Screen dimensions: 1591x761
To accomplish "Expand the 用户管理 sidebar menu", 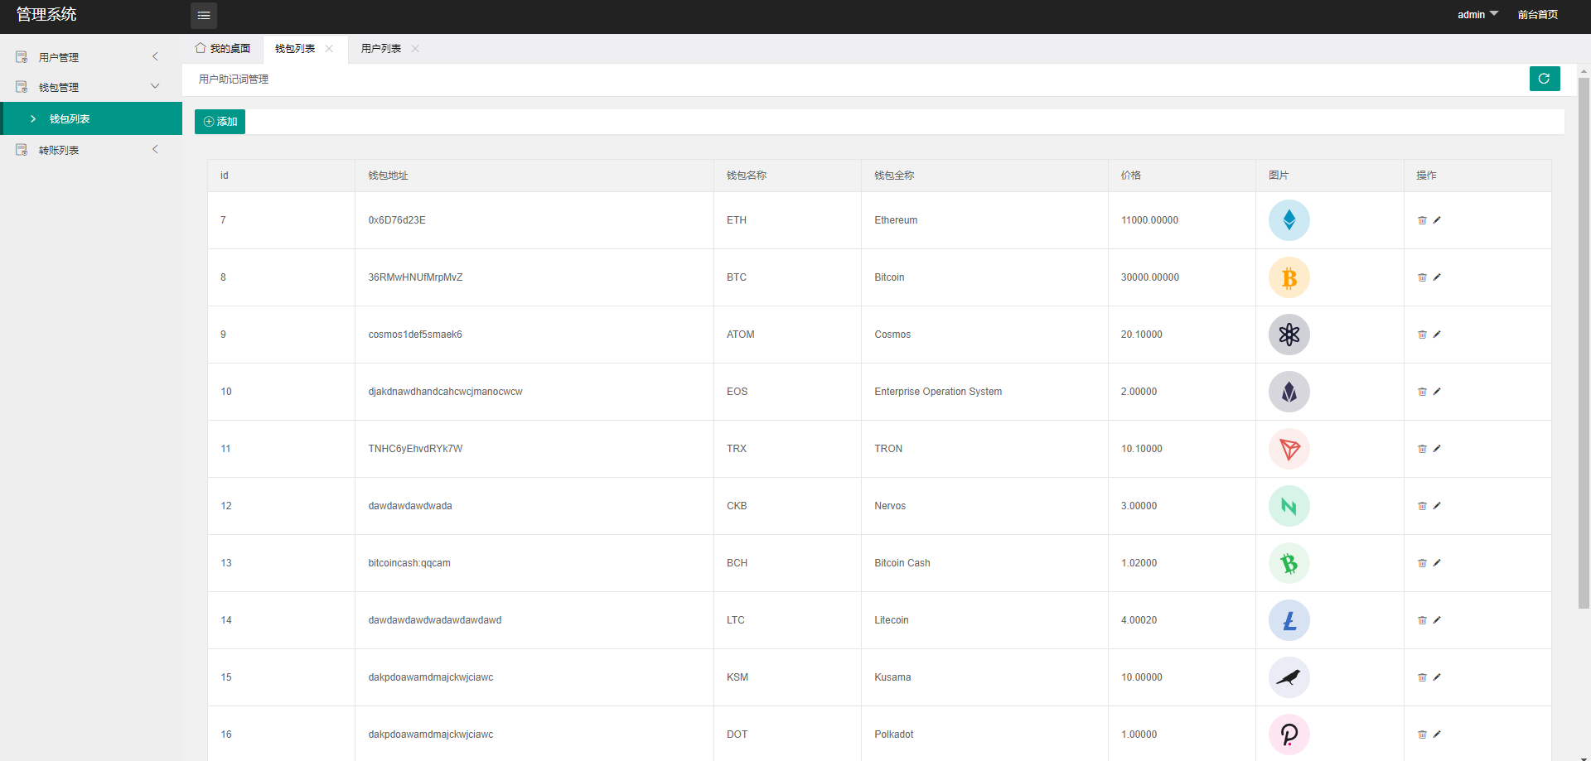I will [89, 57].
